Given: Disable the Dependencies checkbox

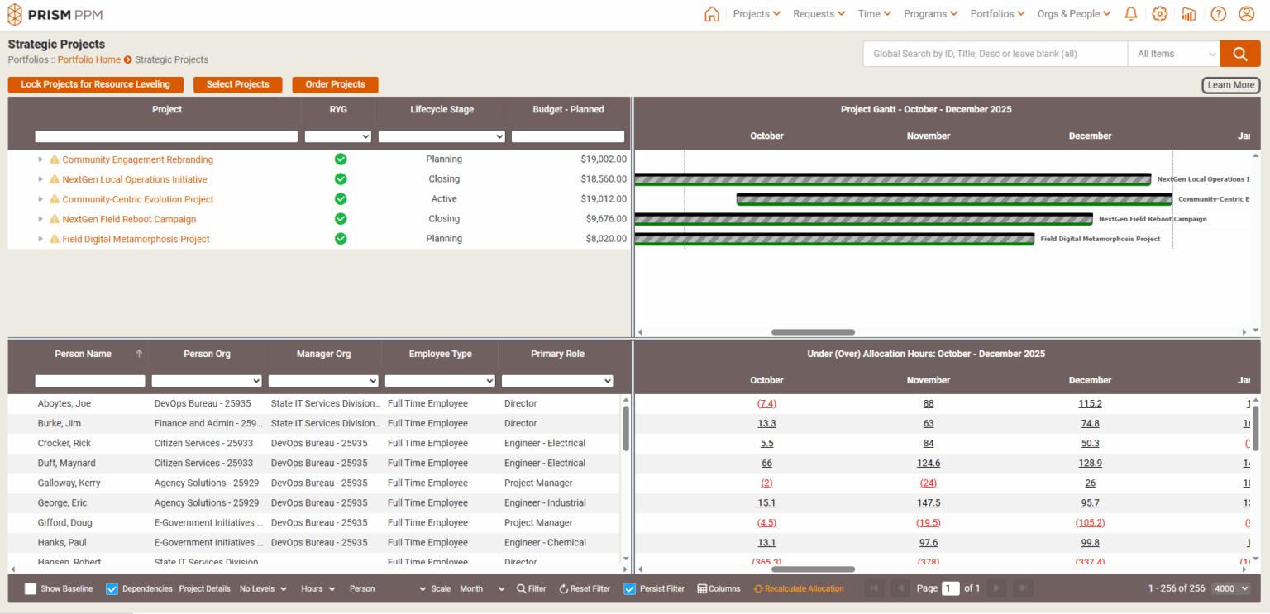Looking at the screenshot, I should pyautogui.click(x=112, y=588).
